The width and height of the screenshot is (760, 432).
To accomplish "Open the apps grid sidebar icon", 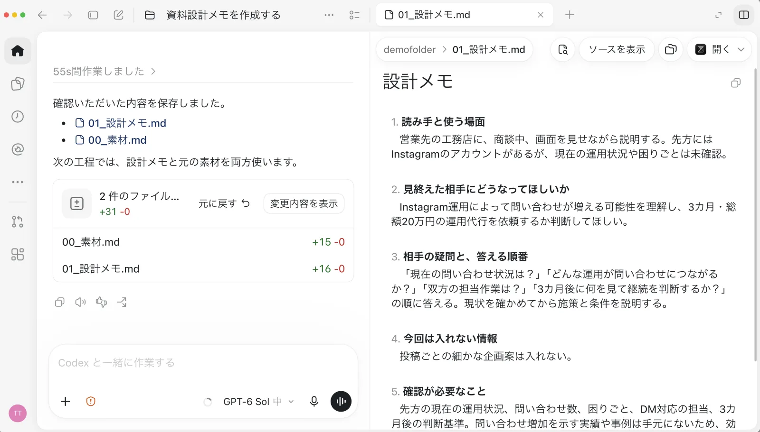I will [18, 255].
